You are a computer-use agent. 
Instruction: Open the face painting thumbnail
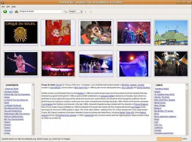point(96,32)
